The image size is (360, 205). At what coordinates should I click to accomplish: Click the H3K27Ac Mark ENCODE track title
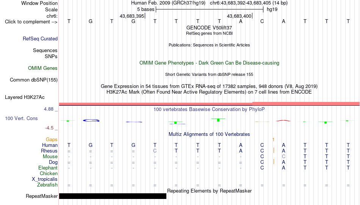click(x=209, y=92)
